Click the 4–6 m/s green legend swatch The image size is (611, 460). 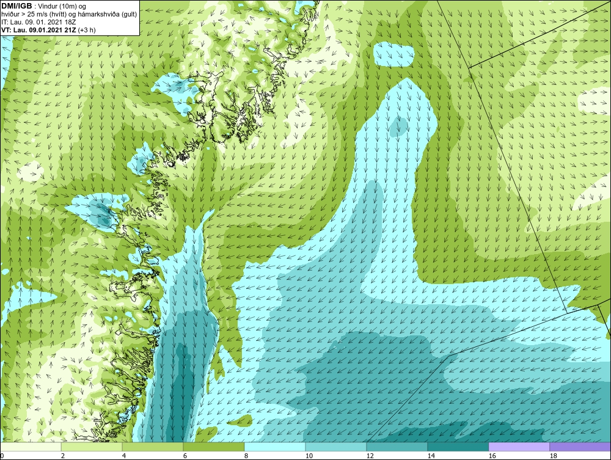tap(153, 447)
